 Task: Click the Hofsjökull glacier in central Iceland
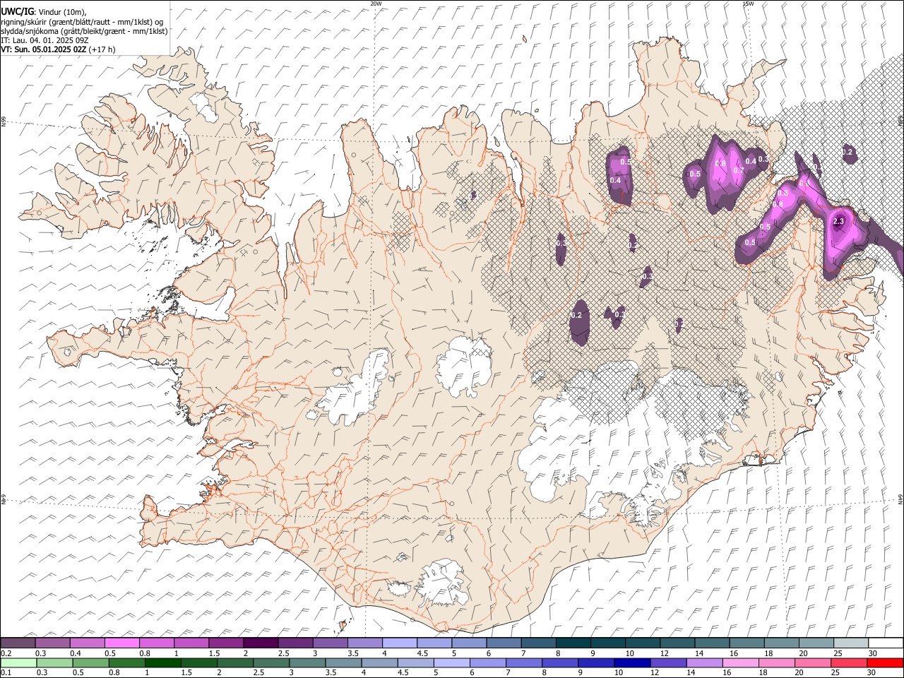coord(464,367)
